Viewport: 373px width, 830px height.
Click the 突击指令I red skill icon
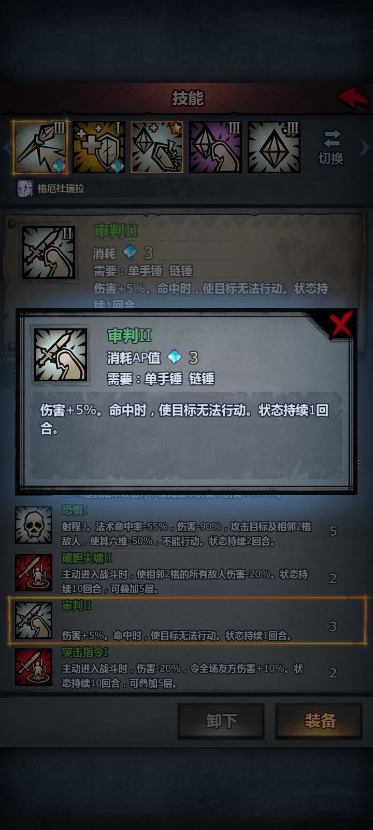tap(34, 667)
